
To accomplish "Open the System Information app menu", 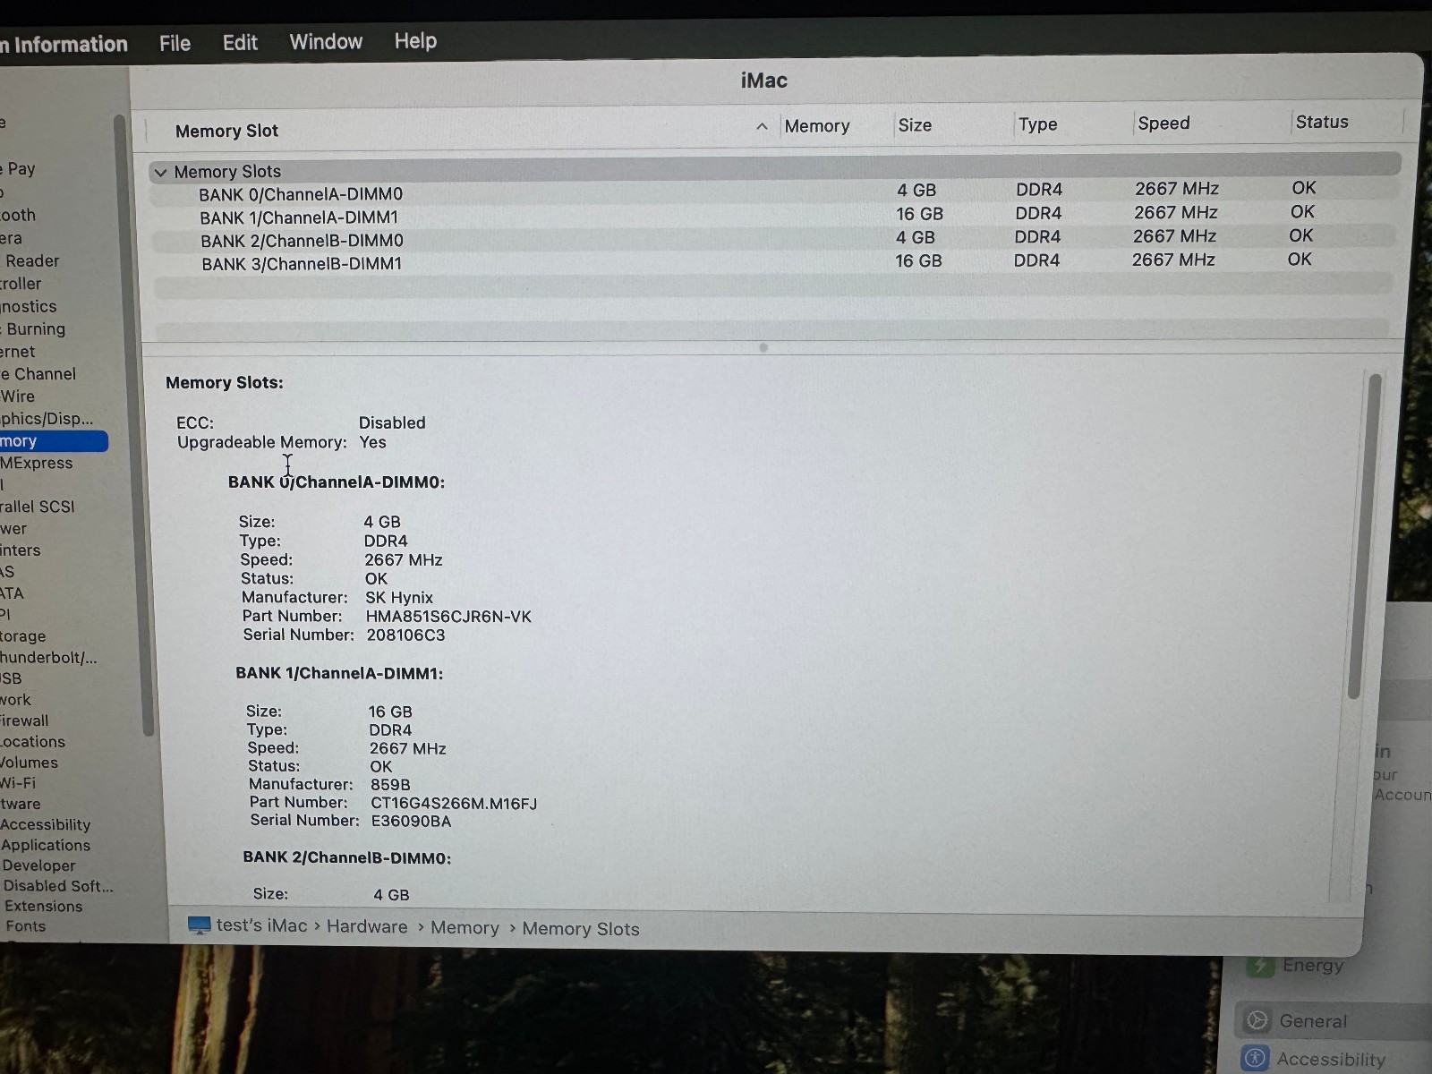I will 64,45.
